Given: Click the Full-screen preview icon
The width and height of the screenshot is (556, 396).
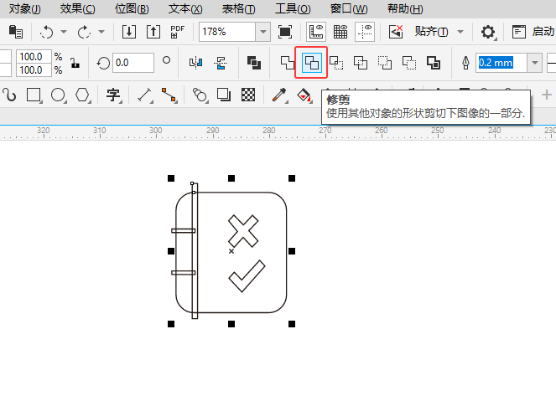Looking at the screenshot, I should coord(285,32).
